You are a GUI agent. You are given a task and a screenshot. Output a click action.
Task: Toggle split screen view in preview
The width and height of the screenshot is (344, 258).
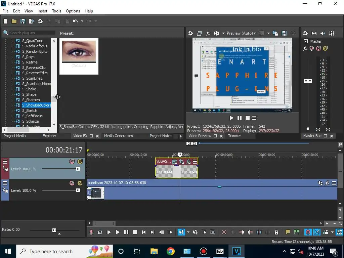217,33
